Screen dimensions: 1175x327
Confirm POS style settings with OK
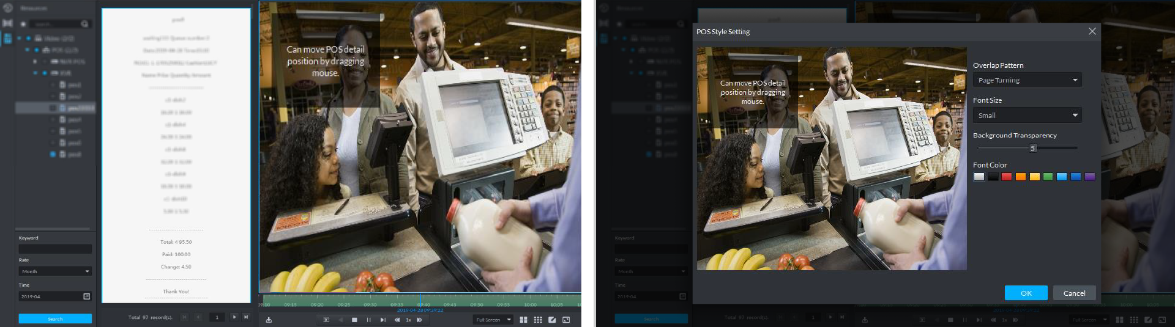coord(1026,293)
